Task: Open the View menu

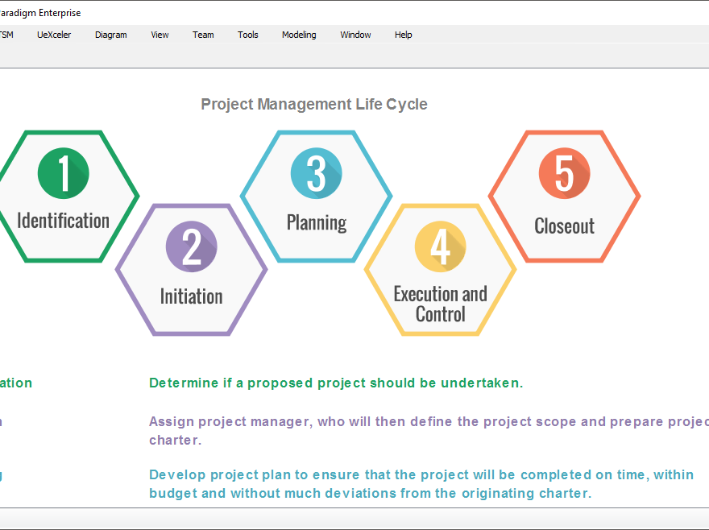Action: tap(159, 34)
